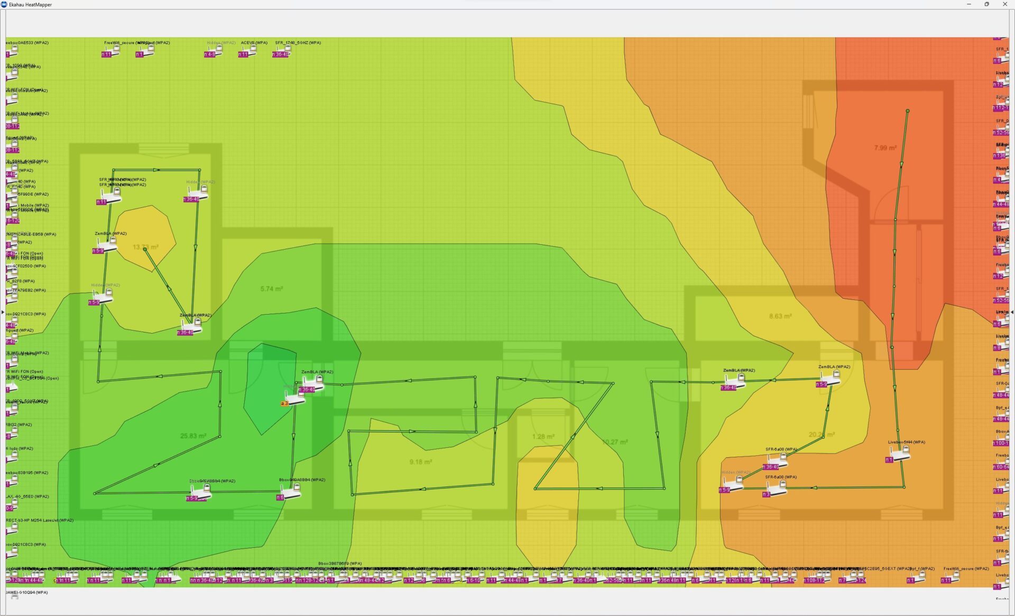Click survey path end node in 7.99 m² room
The height and width of the screenshot is (616, 1015).
[x=908, y=111]
